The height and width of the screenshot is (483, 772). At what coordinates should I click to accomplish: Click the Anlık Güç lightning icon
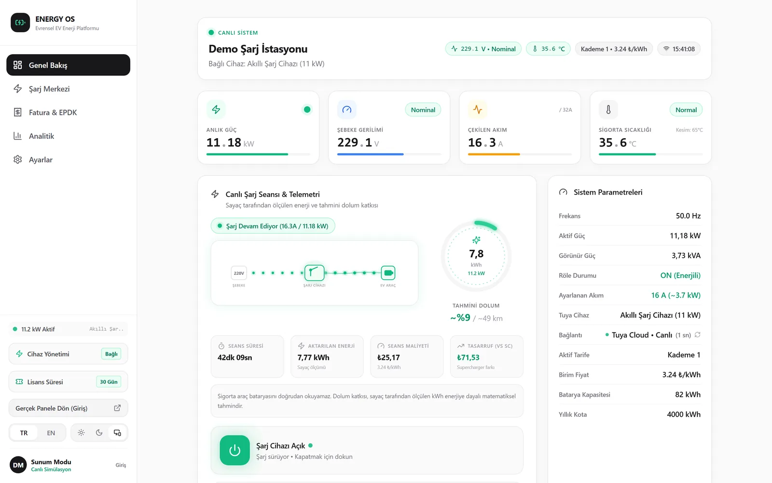click(216, 110)
